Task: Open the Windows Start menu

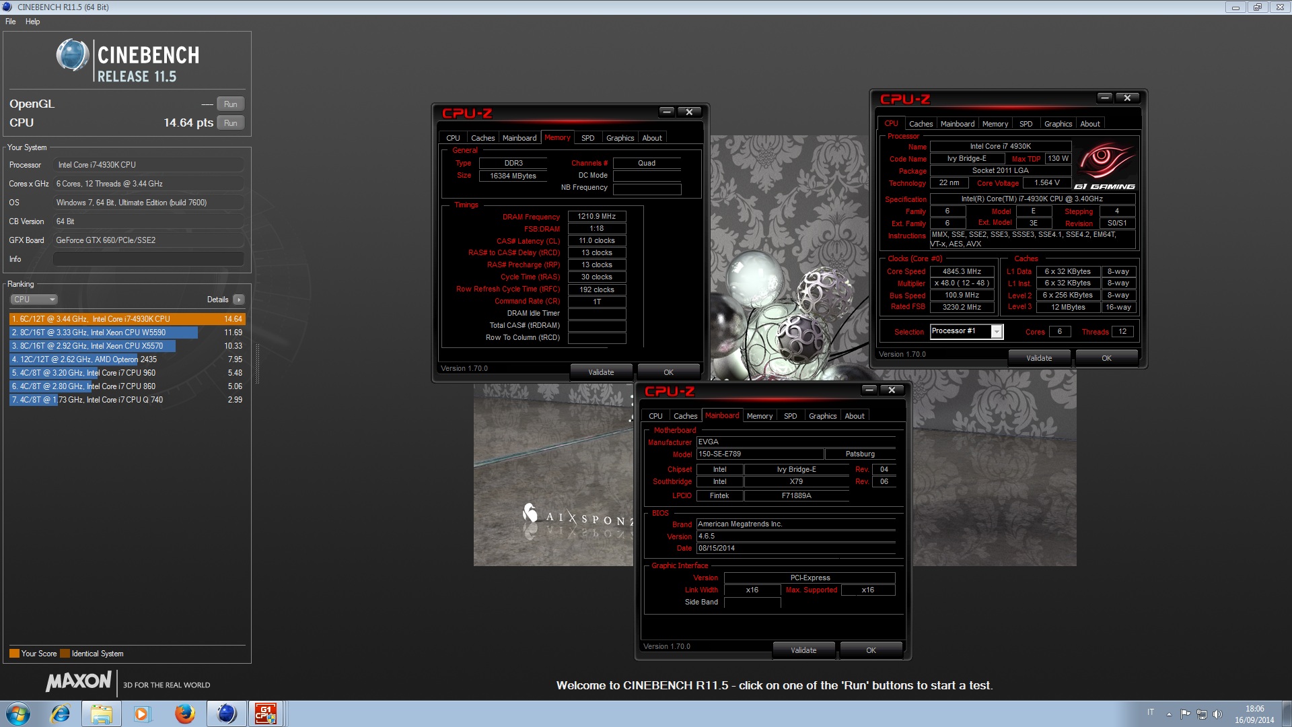Action: (x=18, y=714)
